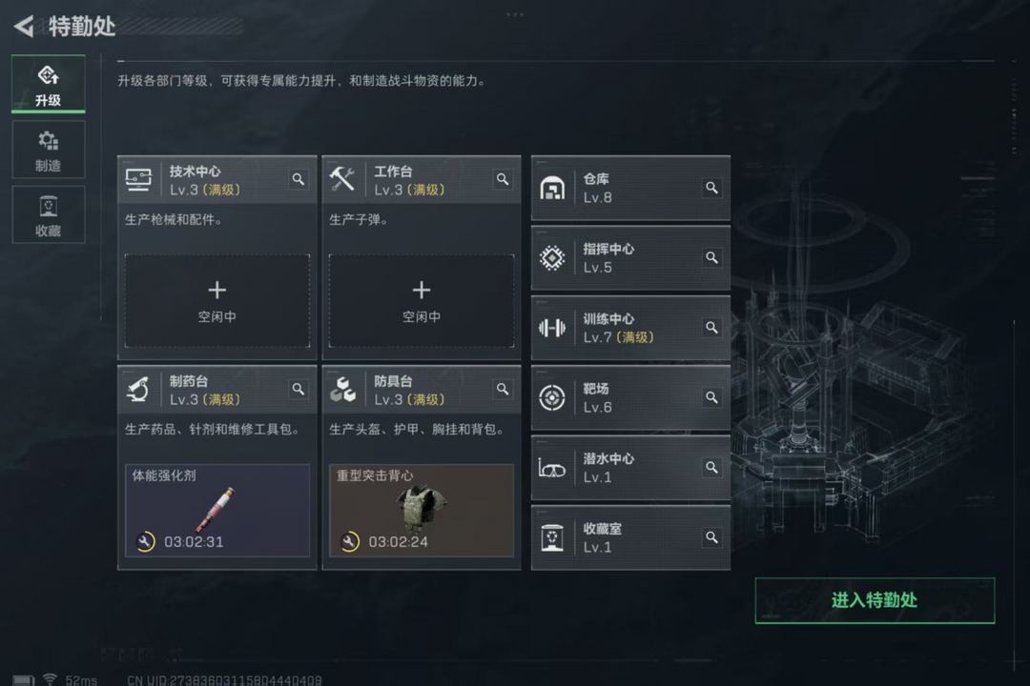Select the 升级 sidebar tab
Screen dimensions: 1030x686
(x=48, y=84)
